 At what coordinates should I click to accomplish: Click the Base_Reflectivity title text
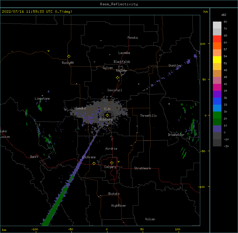click(119, 4)
